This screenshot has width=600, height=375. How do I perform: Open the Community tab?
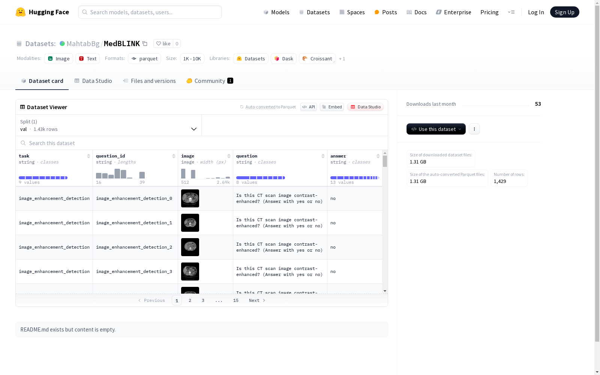tap(210, 81)
